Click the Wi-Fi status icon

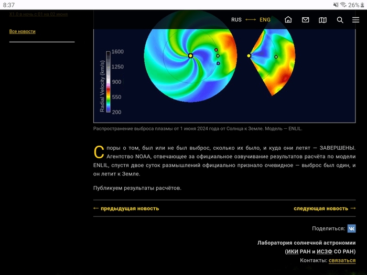coord(343,5)
